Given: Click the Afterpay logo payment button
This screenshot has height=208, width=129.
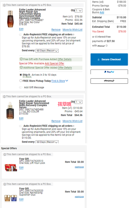Looking at the screenshot, I should (x=109, y=81).
